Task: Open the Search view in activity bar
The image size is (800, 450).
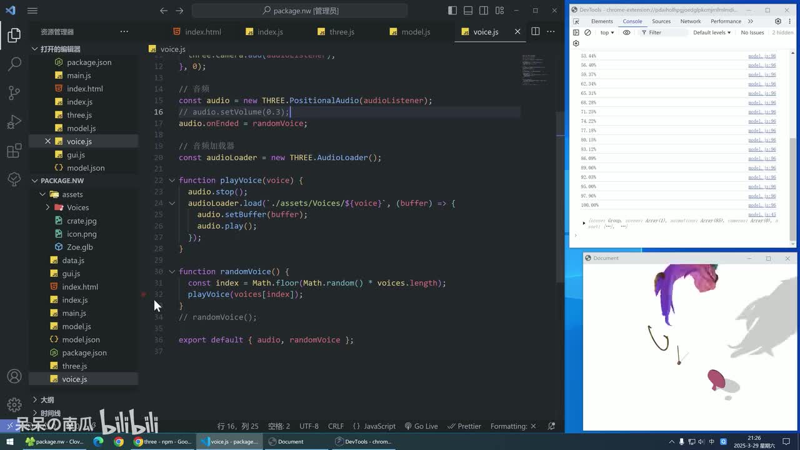Action: point(14,63)
